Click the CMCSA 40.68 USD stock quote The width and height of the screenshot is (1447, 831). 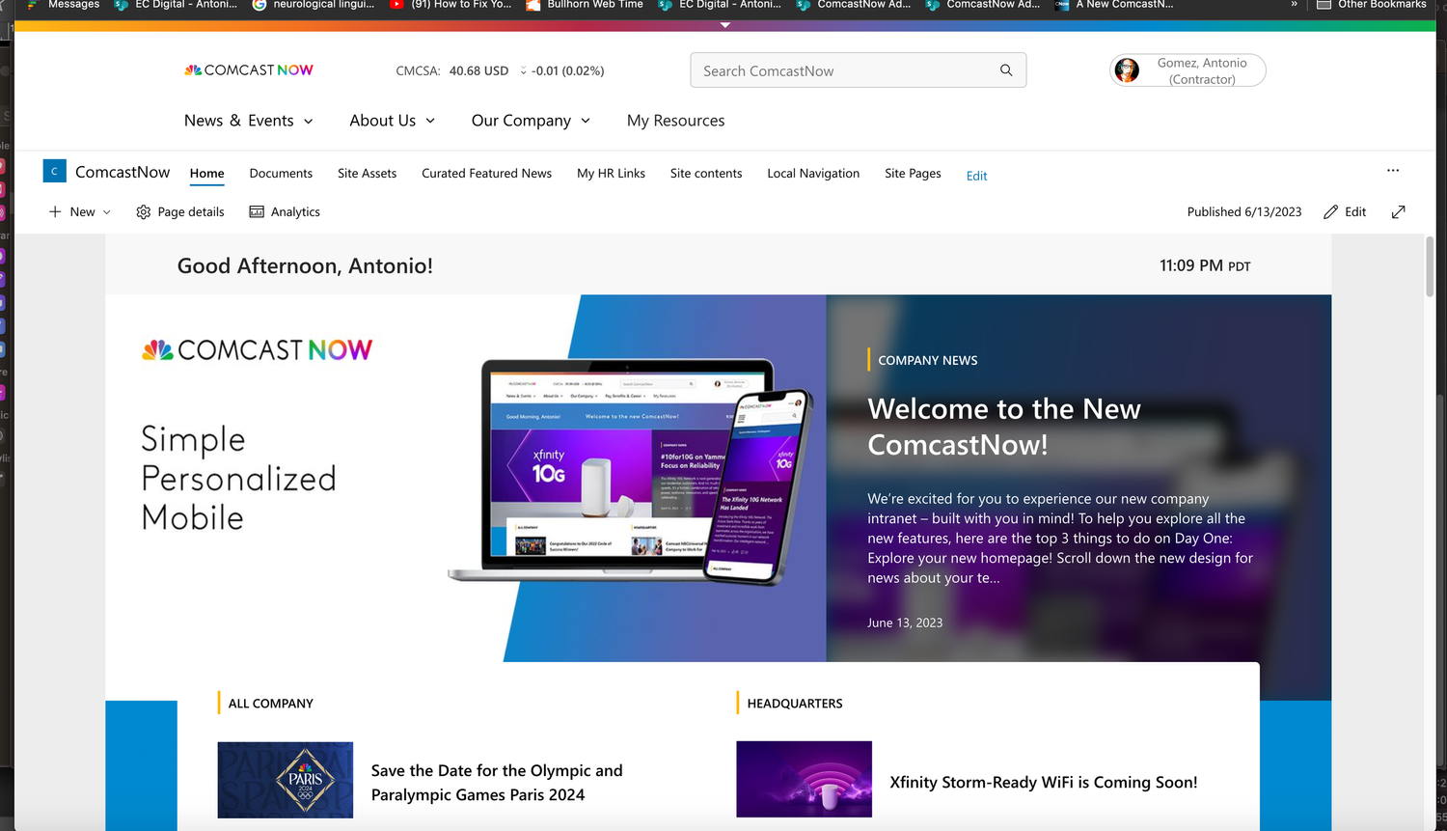click(x=452, y=71)
